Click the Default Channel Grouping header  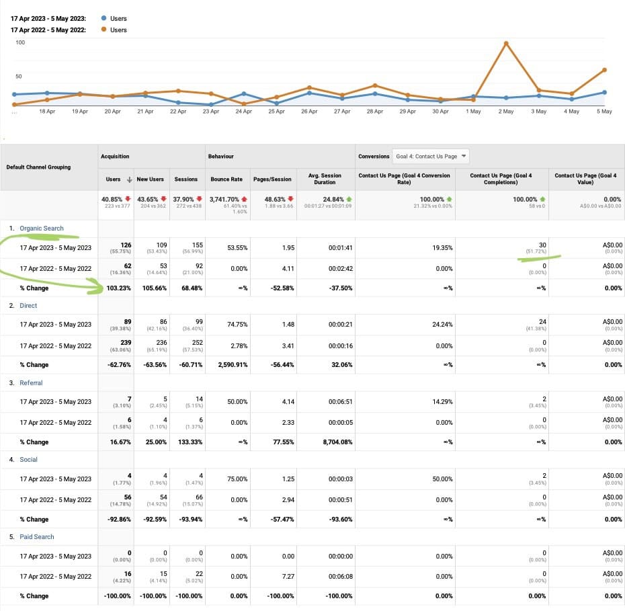[x=38, y=167]
